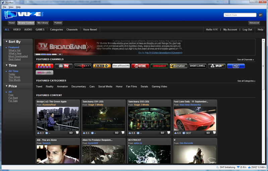Click the upload speed arrow in status bar
This screenshot has height=171, width=268.
pyautogui.click(x=249, y=167)
